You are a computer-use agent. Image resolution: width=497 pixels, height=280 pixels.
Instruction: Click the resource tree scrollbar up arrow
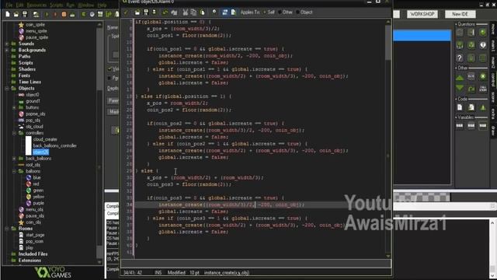coord(99,24)
